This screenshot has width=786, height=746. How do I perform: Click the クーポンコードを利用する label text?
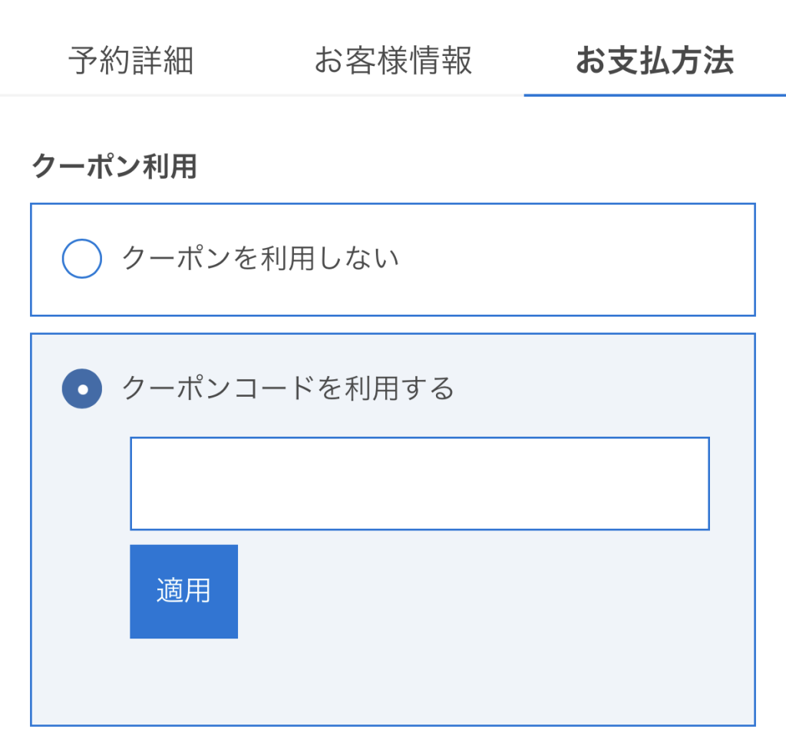289,389
